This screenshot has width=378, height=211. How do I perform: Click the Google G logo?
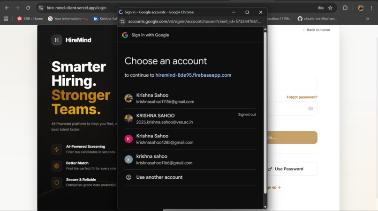tap(125, 35)
